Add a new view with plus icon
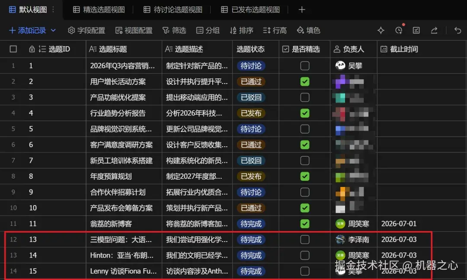 click(302, 10)
